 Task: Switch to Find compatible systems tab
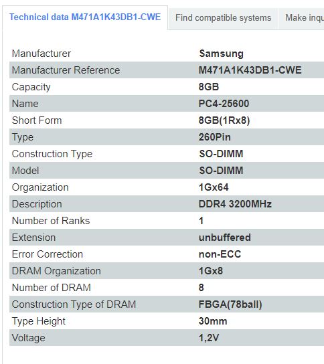click(x=223, y=17)
